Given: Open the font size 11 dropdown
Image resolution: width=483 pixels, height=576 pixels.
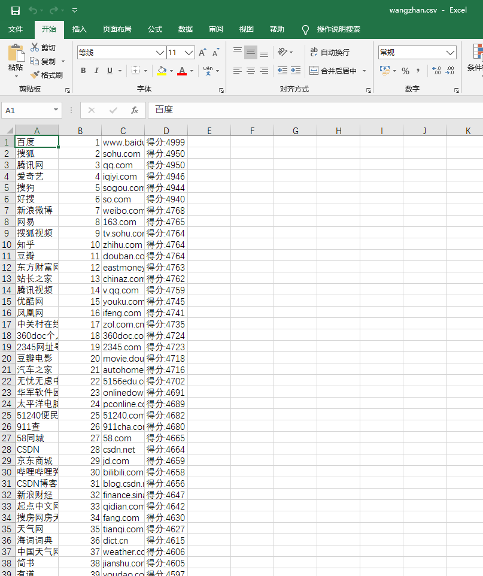Looking at the screenshot, I should point(189,53).
